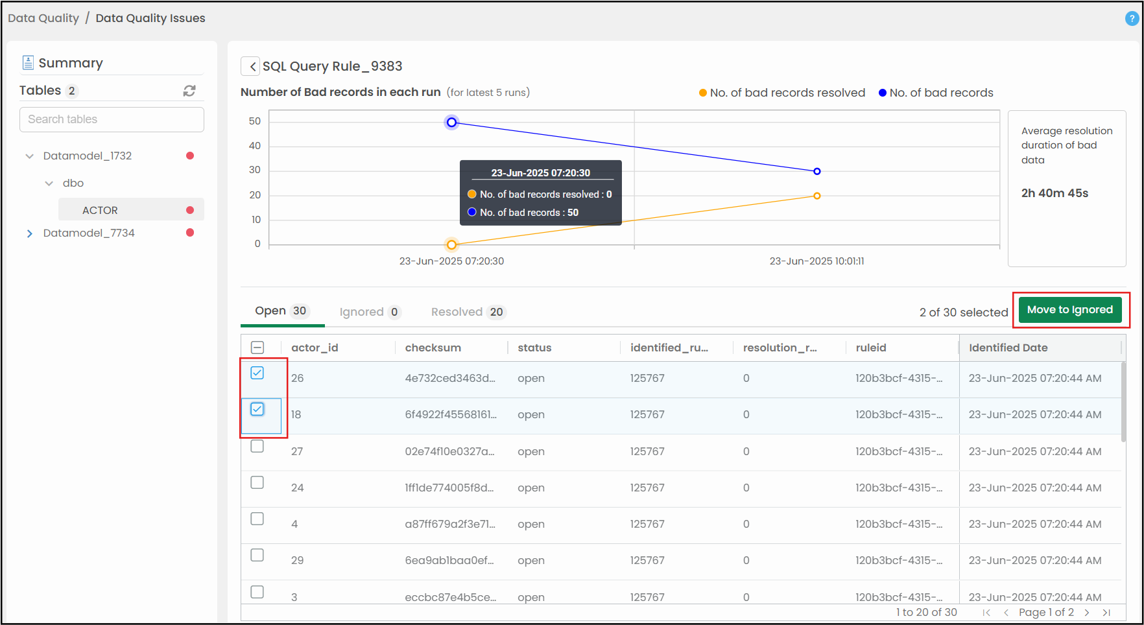Screen dimensions: 1144x625
Task: Click into the Search tables field
Action: click(x=112, y=119)
